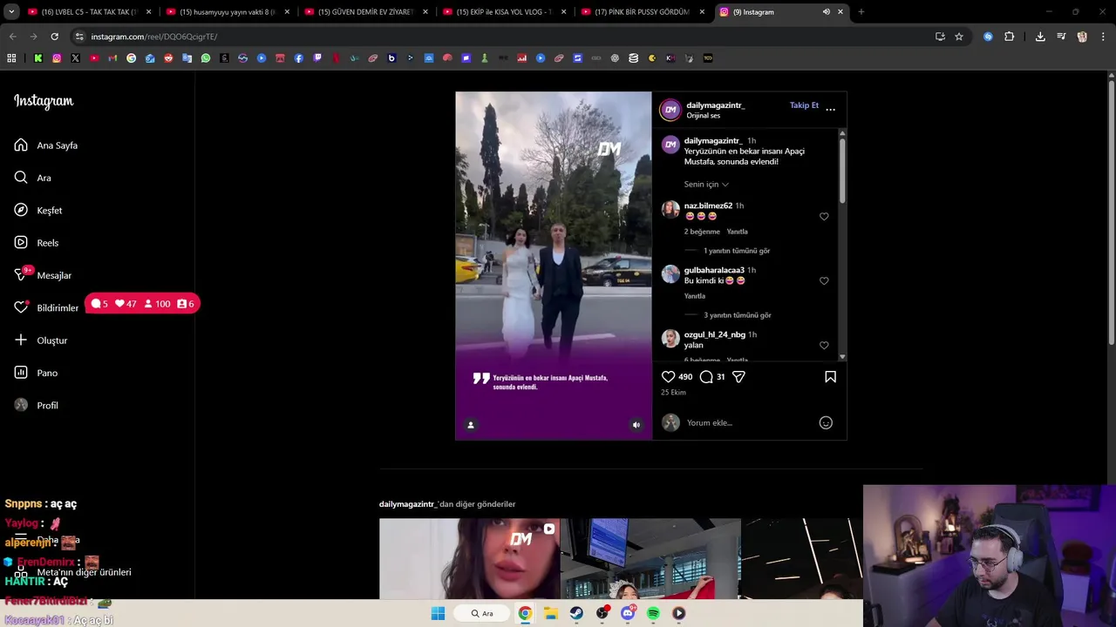
Task: Show tagged people icon on reel video
Action: [471, 425]
